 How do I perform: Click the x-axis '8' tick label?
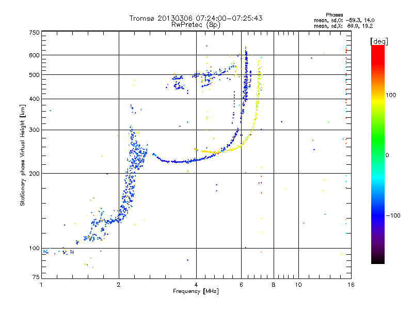pyautogui.click(x=274, y=285)
